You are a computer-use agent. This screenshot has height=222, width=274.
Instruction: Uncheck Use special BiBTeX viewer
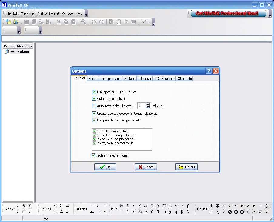[94, 92]
